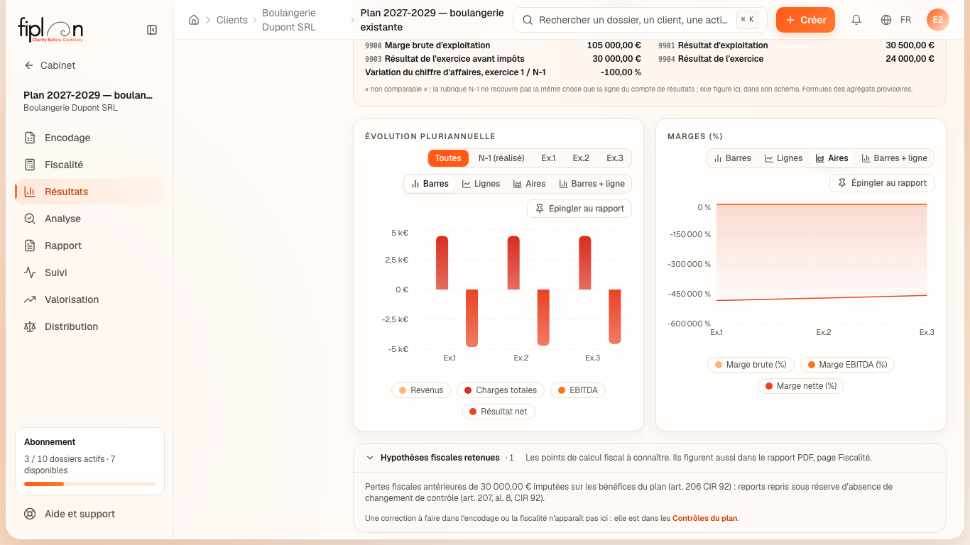Click the Suivi pulse icon

[x=30, y=272]
